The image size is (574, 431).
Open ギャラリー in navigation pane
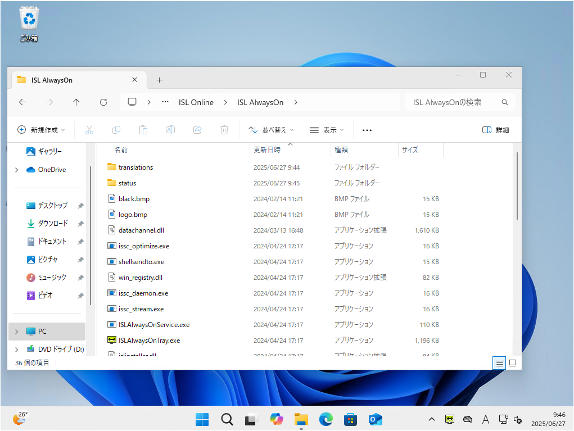tap(44, 151)
